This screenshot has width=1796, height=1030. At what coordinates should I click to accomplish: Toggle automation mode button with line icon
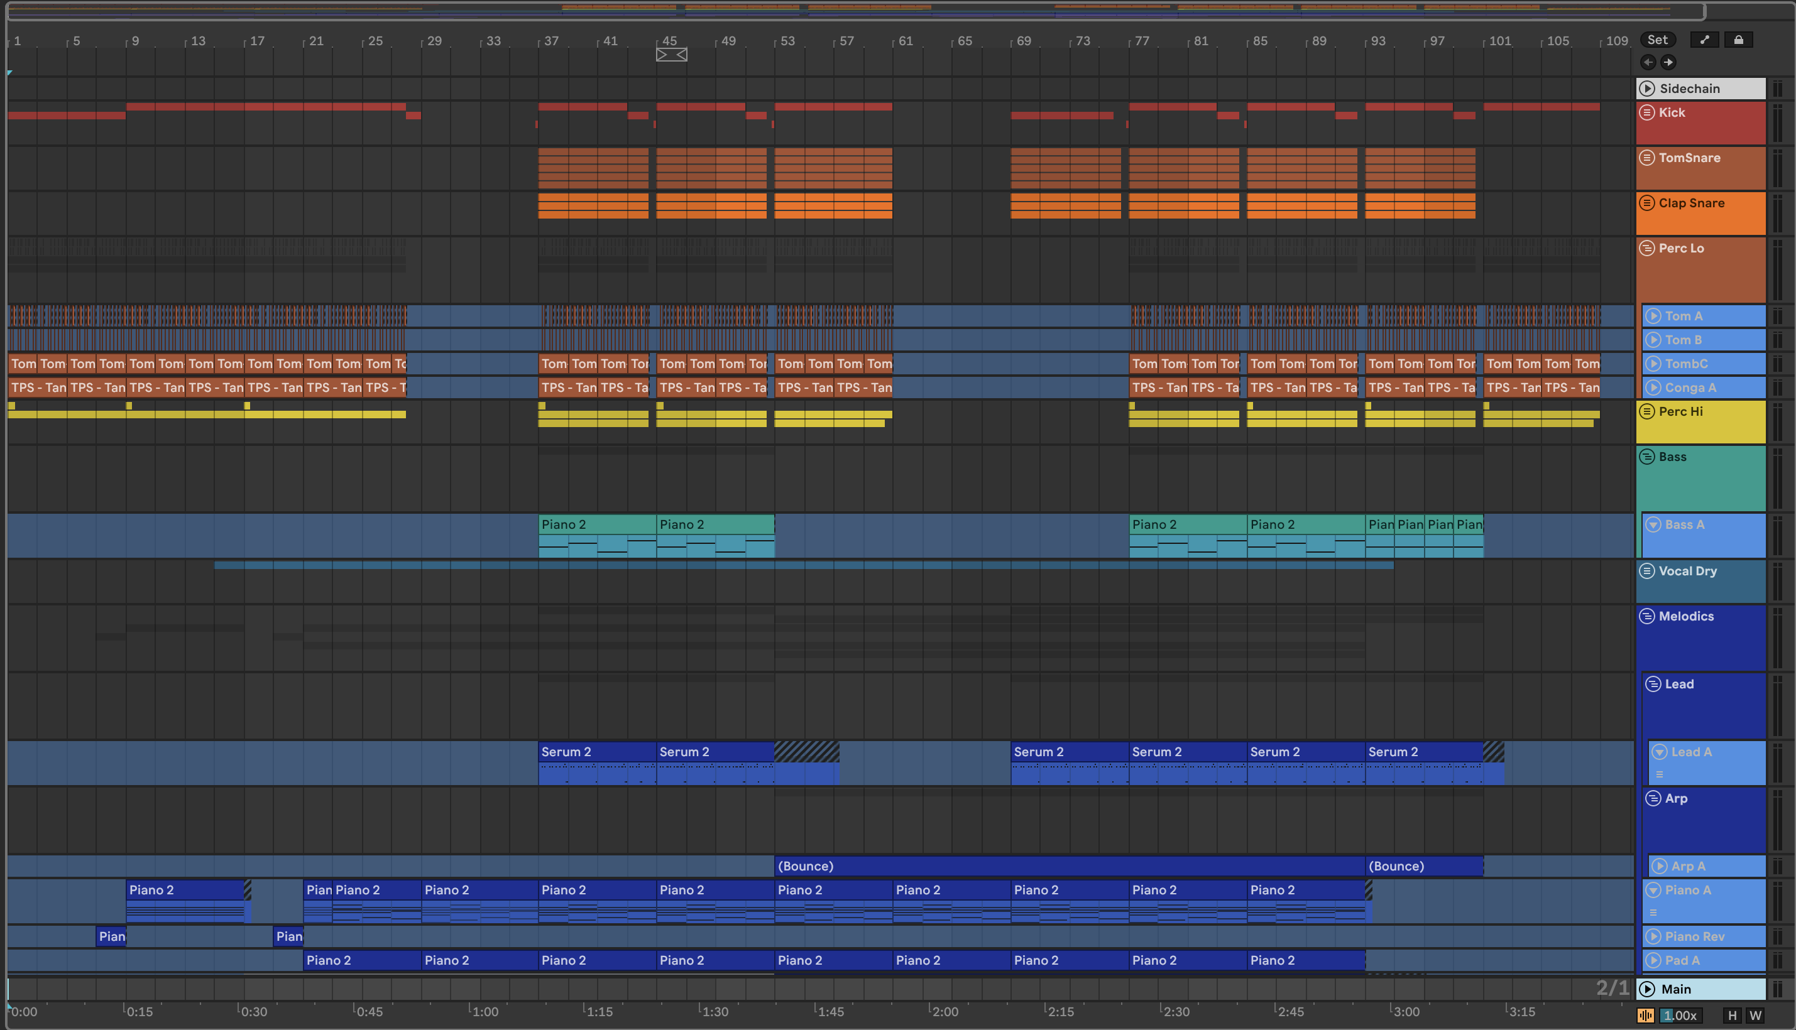click(x=1704, y=40)
